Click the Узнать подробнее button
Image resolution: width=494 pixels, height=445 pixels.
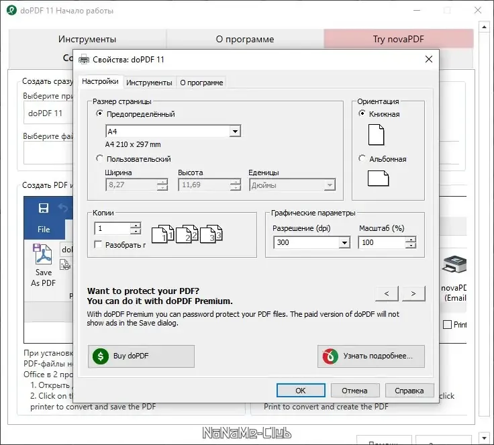point(371,356)
